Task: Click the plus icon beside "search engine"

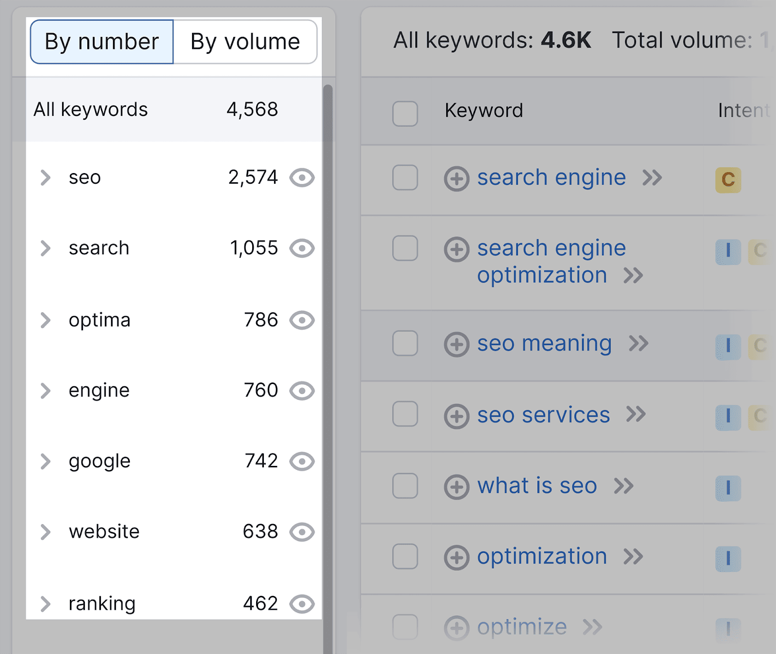Action: click(x=456, y=178)
